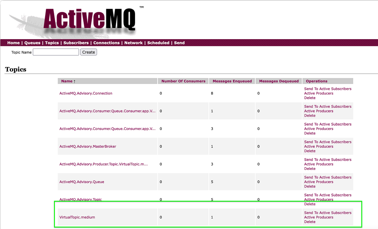
Task: Click consumers count 0 in VirtualTopic.medium row
Action: coord(161,217)
